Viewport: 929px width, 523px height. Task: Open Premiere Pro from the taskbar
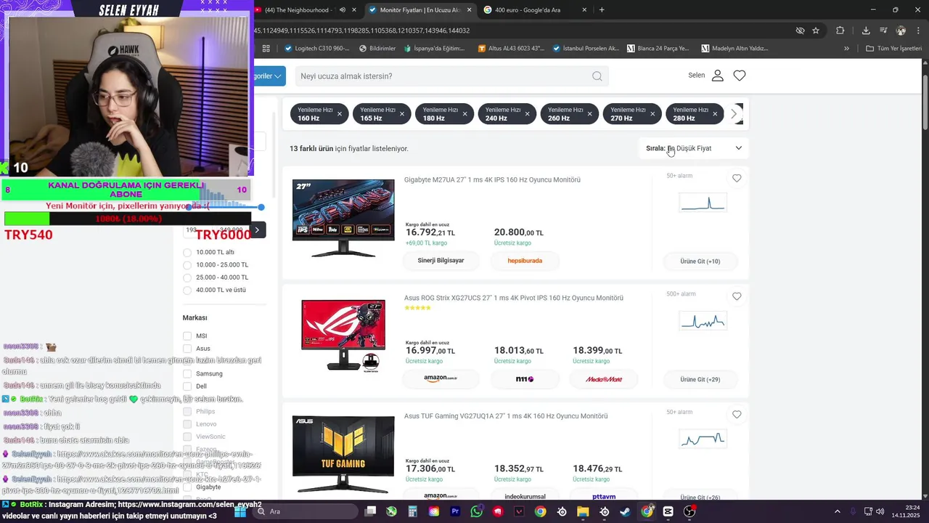point(455,511)
